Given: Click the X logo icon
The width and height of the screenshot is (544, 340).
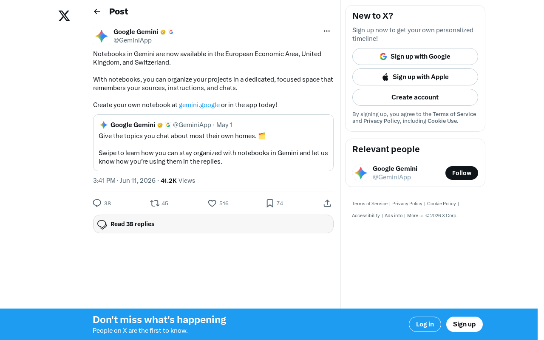Looking at the screenshot, I should tap(64, 16).
